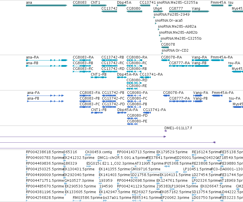
Task: Click the CNT1-RB transcript
Action: (x=99, y=77)
